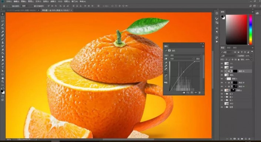The width and height of the screenshot is (261, 142).
Task: Toggle the 自动选择 checkbox in options bar
Action: [x=10, y=6]
